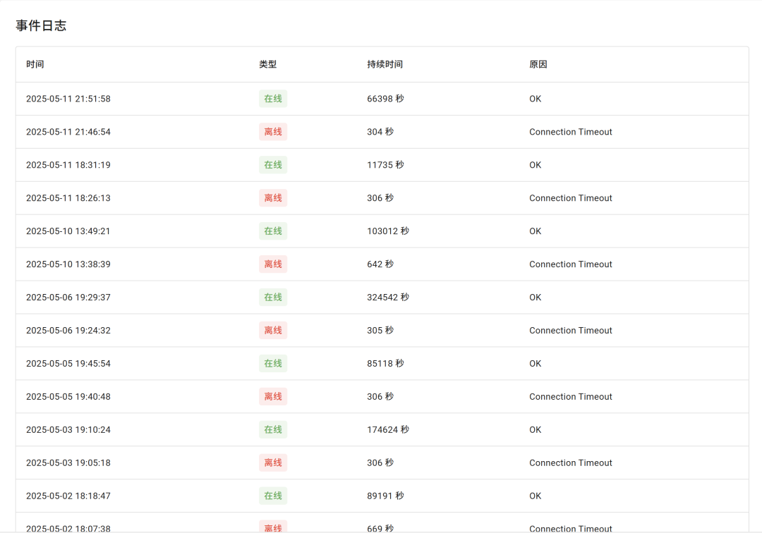Screen dimensions: 762x533
Task: Click the 原因 column header
Action: point(538,64)
